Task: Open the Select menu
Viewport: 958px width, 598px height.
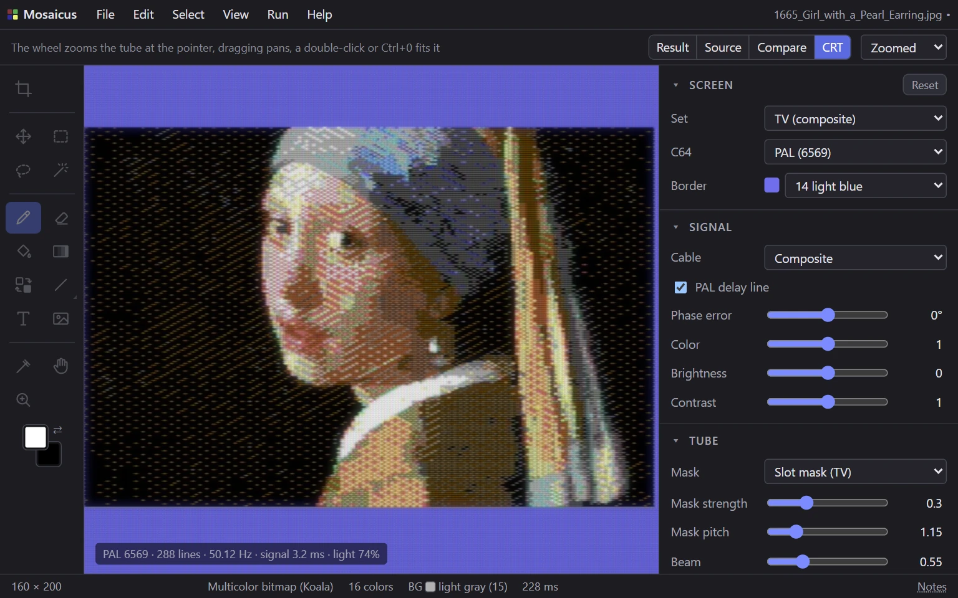Action: (x=188, y=14)
